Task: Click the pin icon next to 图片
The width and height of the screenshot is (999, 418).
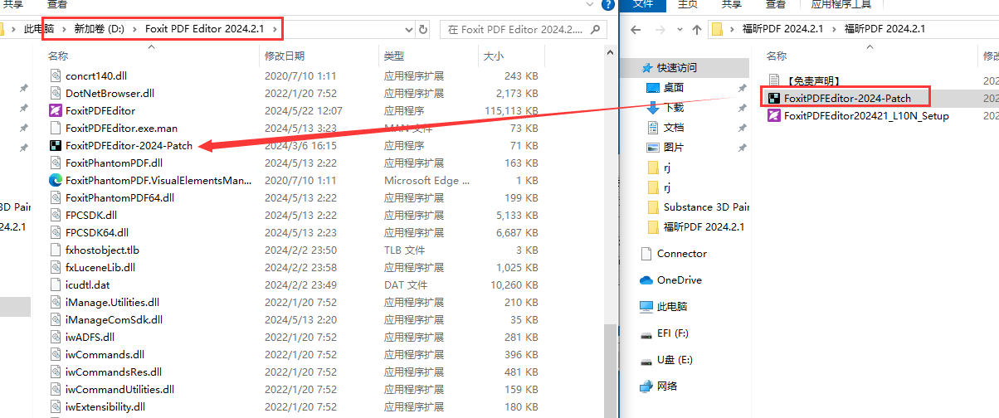Action: click(742, 147)
